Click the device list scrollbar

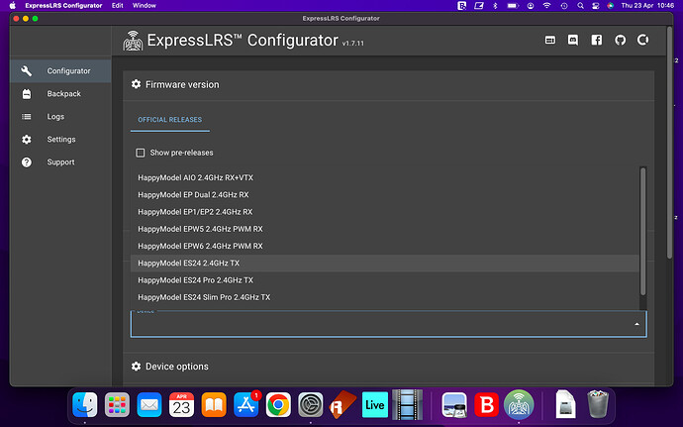click(644, 230)
